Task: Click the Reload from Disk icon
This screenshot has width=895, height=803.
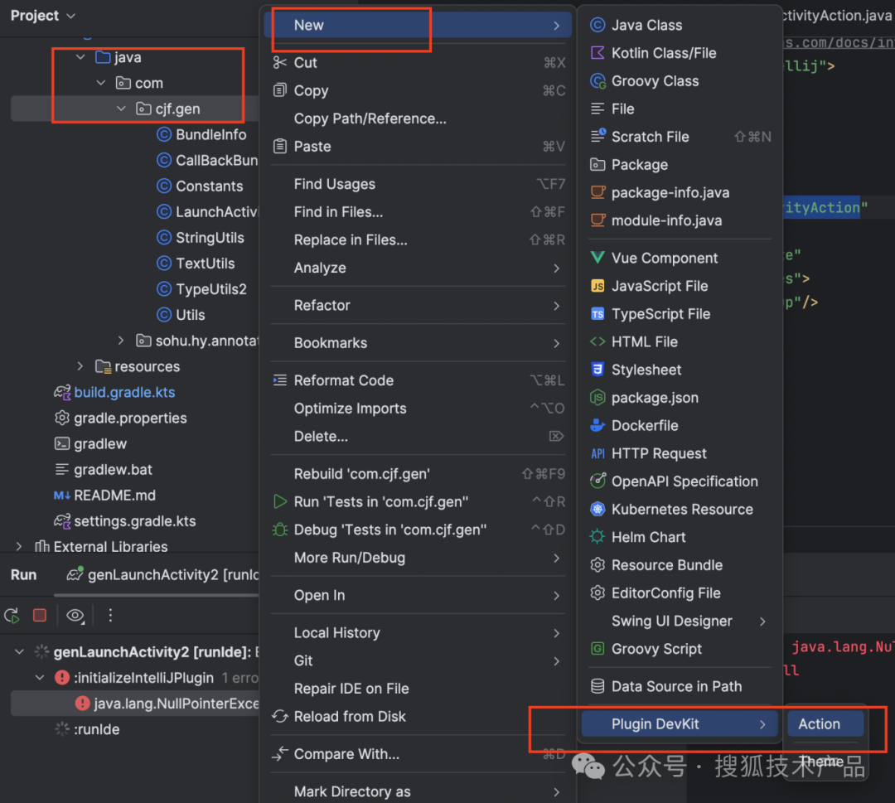Action: [x=280, y=716]
